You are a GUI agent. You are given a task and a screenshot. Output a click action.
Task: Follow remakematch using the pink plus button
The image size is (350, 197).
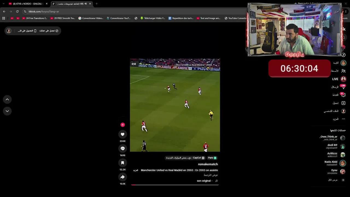coord(122,125)
